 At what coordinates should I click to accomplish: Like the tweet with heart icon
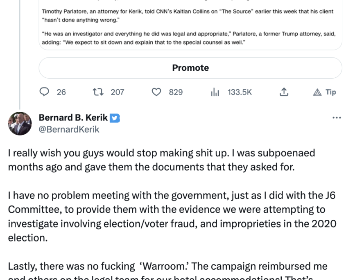(156, 92)
